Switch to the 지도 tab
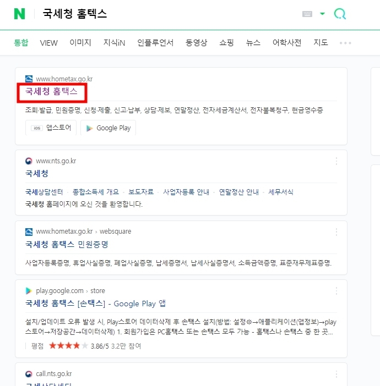Viewport: 380px width, 386px height. 321,42
